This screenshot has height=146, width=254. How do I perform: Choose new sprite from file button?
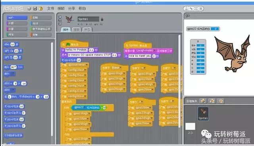click(212, 101)
